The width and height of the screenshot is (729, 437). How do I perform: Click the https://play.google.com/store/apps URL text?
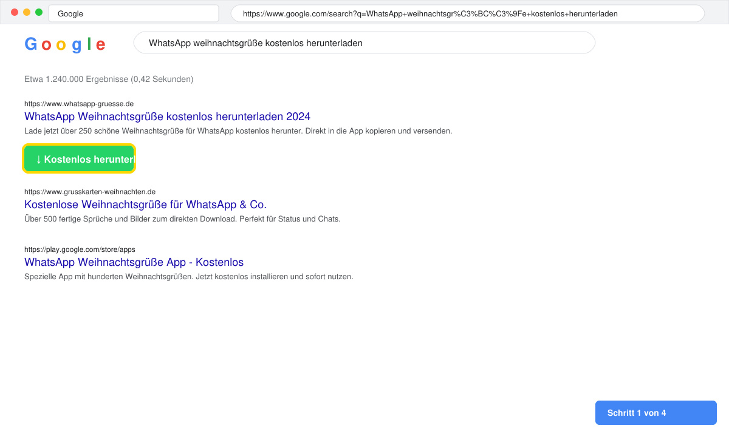(80, 249)
